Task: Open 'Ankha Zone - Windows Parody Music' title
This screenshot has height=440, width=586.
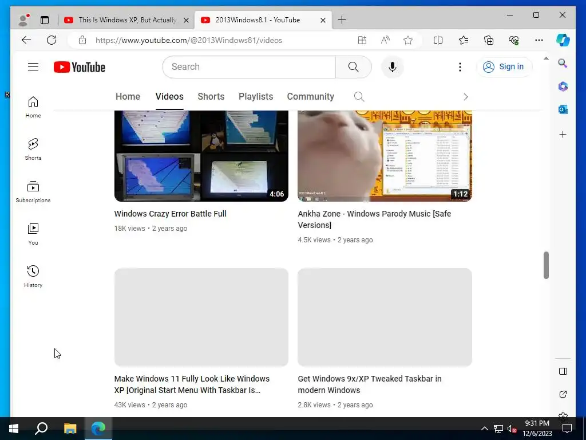Action: [374, 219]
